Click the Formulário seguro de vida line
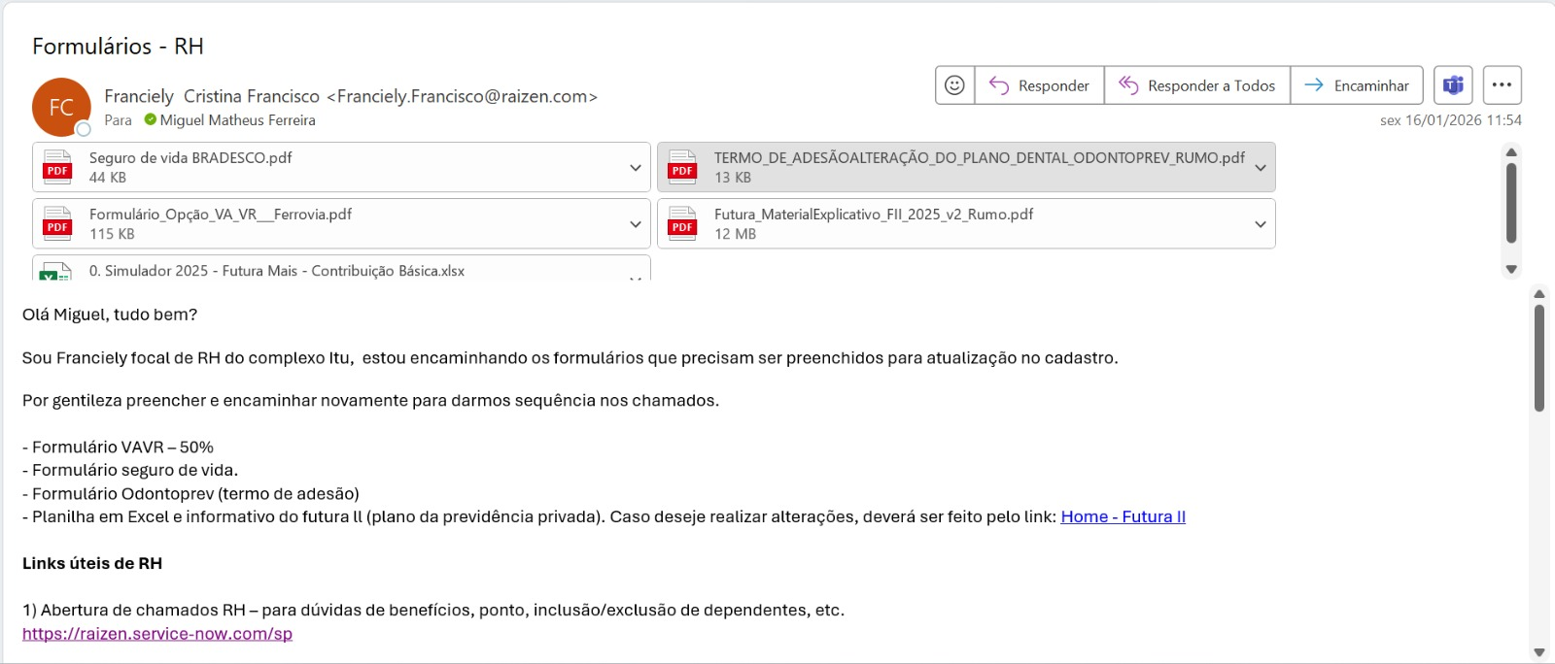The height and width of the screenshot is (664, 1555). click(x=130, y=470)
